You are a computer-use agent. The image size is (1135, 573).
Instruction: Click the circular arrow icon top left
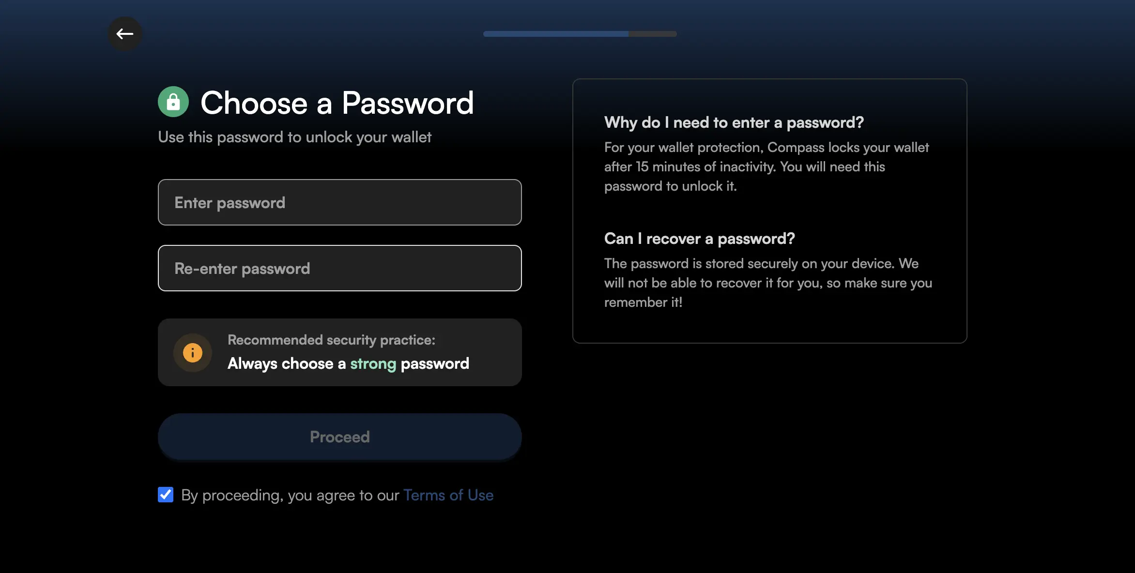125,34
